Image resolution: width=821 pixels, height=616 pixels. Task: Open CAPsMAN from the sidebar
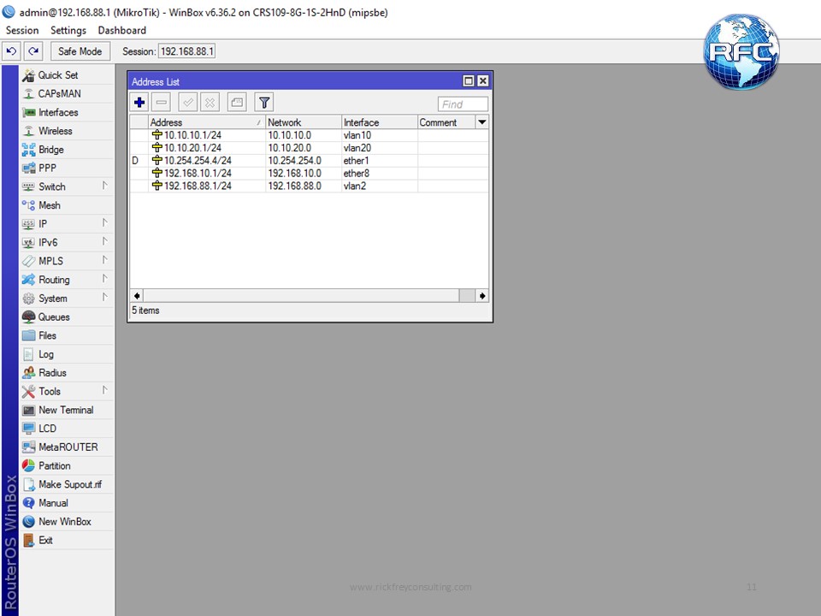click(67, 94)
